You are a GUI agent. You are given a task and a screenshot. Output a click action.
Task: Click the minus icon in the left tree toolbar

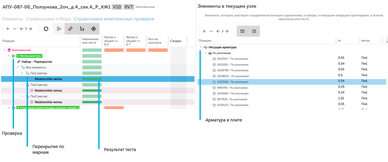[x=15, y=29]
